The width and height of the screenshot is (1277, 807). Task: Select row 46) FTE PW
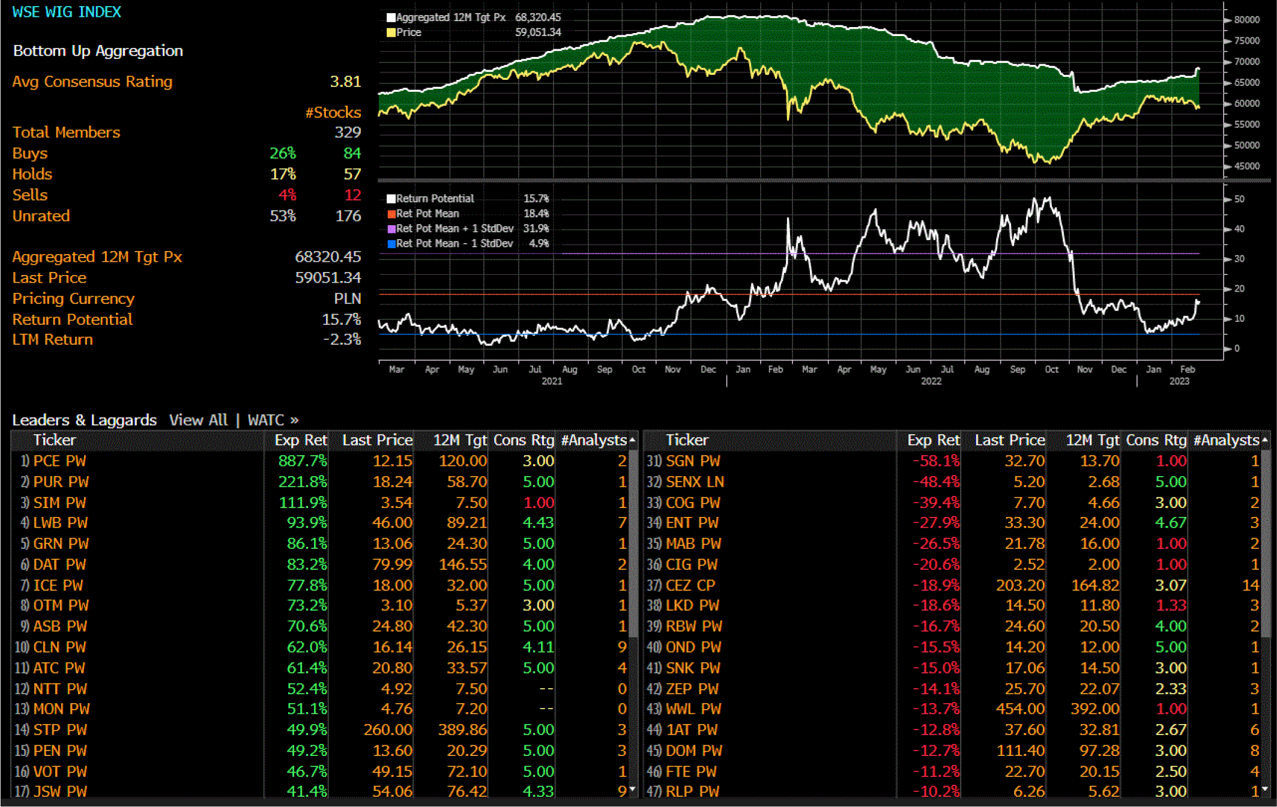coord(952,772)
